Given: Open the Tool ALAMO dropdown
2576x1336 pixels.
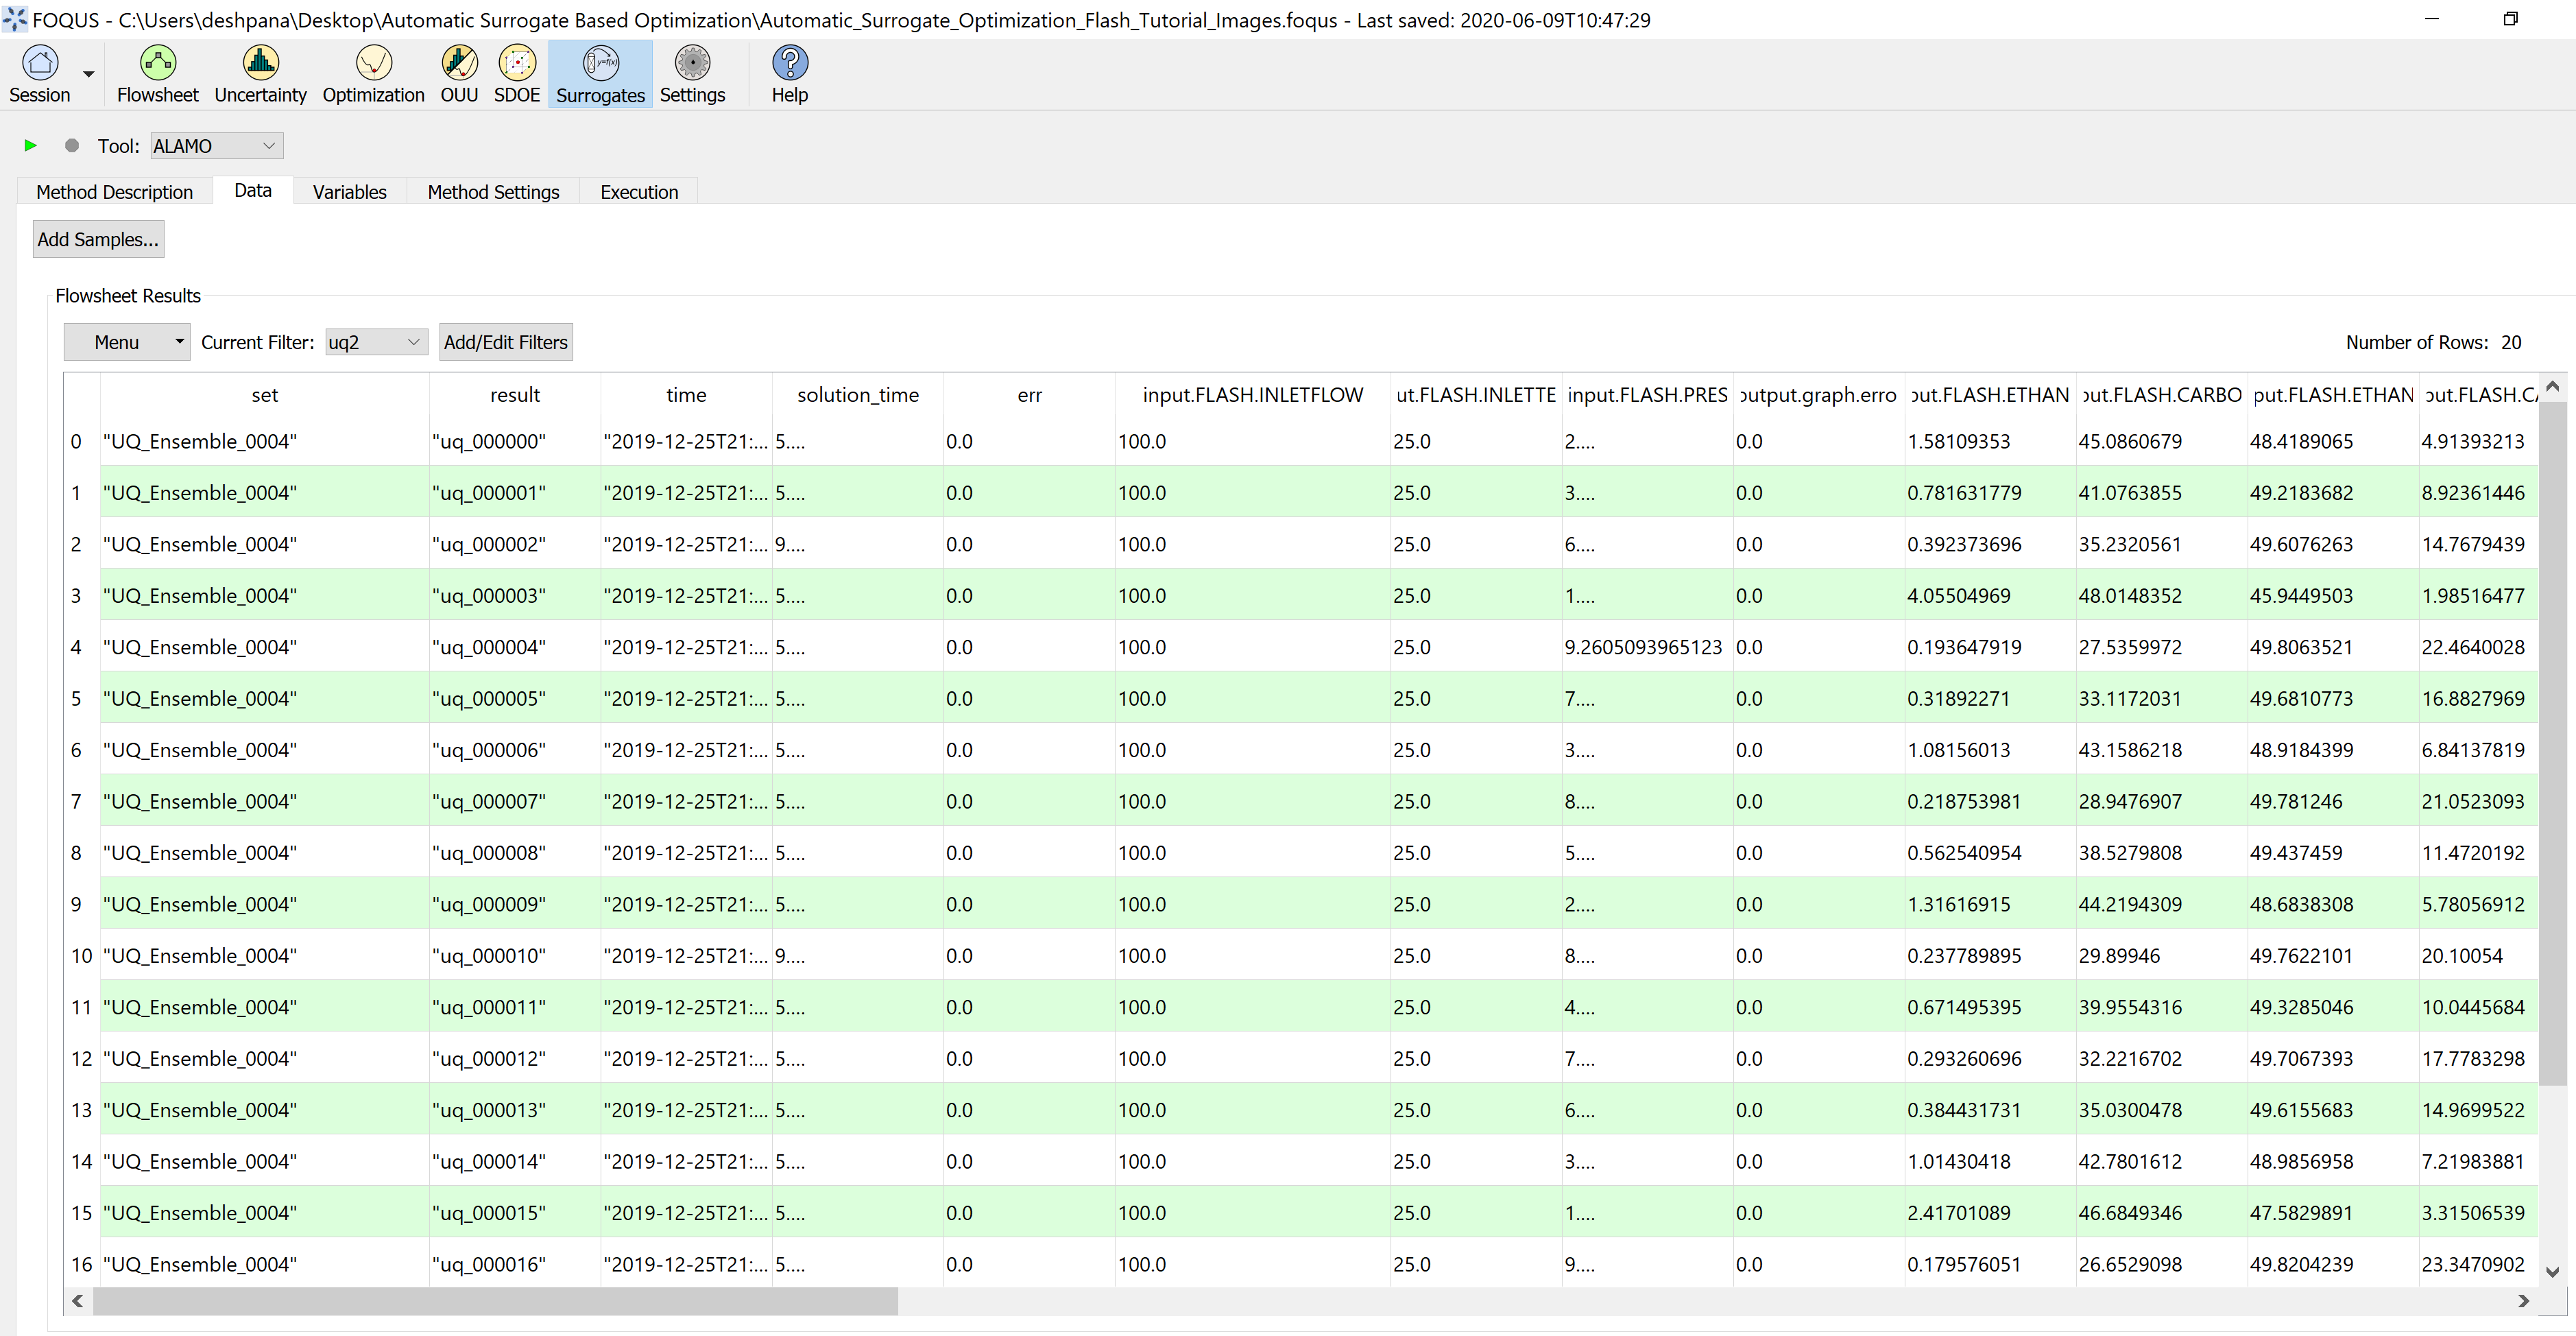Looking at the screenshot, I should pos(215,145).
